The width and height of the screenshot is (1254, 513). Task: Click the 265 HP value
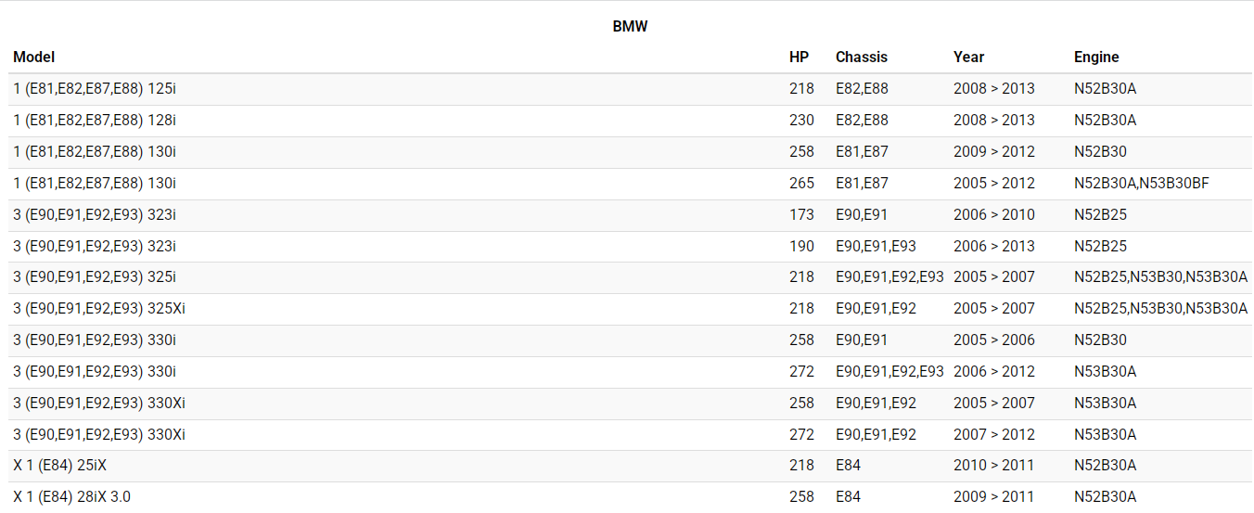click(801, 184)
